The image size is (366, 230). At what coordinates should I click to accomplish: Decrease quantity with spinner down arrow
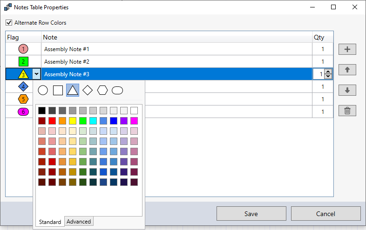click(x=328, y=76)
